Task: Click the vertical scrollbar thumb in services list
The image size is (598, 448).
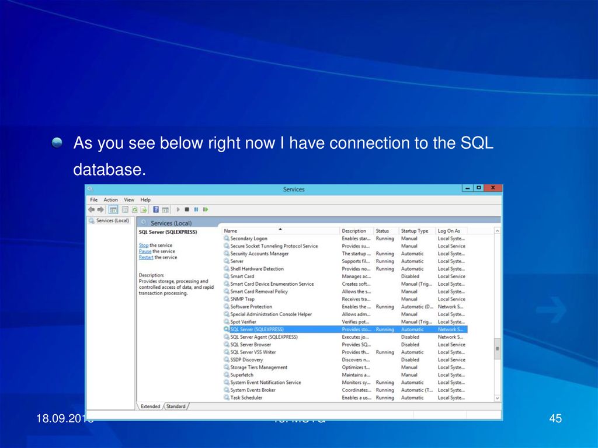Action: [498, 349]
